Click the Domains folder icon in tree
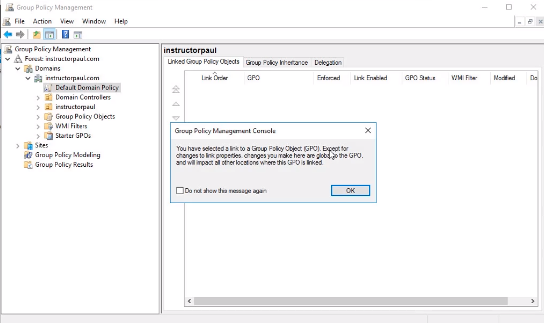The image size is (544, 323). tap(28, 69)
